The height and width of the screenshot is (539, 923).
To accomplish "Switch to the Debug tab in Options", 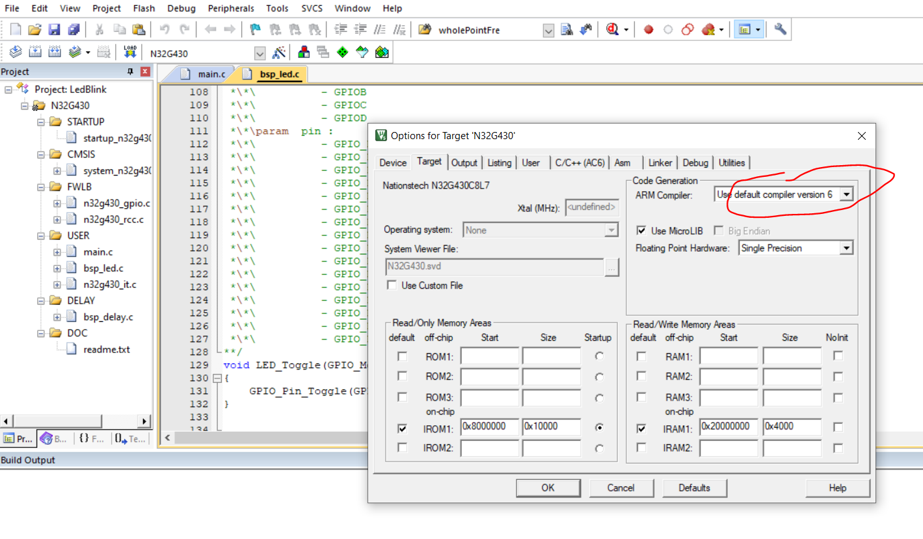I will click(x=695, y=163).
